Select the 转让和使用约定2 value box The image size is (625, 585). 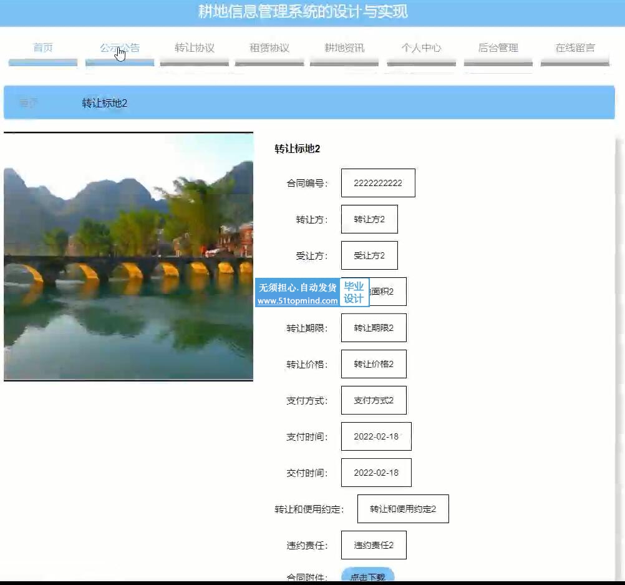click(403, 509)
